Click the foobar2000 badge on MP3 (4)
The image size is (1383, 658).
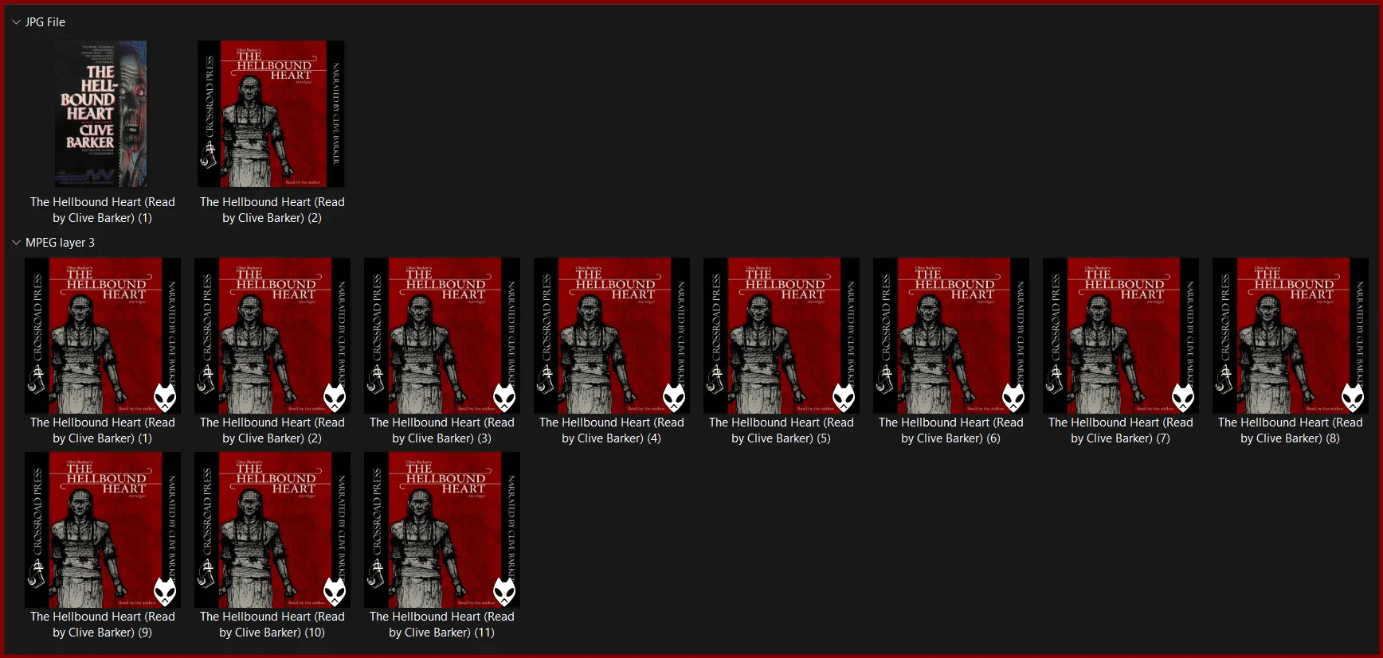point(674,397)
